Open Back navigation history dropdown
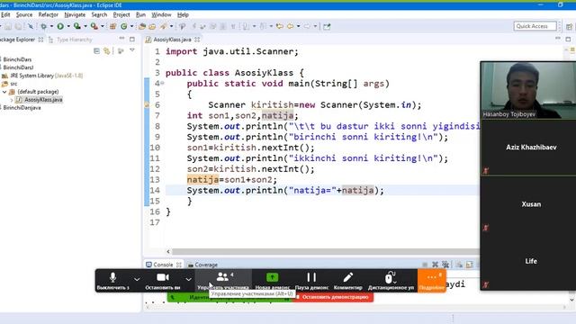 click(298, 26)
